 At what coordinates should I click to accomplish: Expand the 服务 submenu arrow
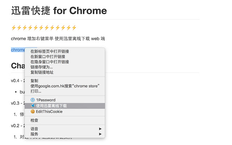click(x=100, y=134)
